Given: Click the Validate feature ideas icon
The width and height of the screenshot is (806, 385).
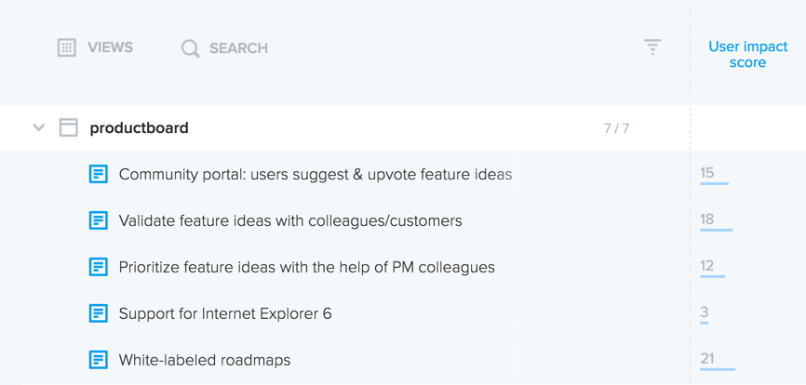Looking at the screenshot, I should point(98,220).
